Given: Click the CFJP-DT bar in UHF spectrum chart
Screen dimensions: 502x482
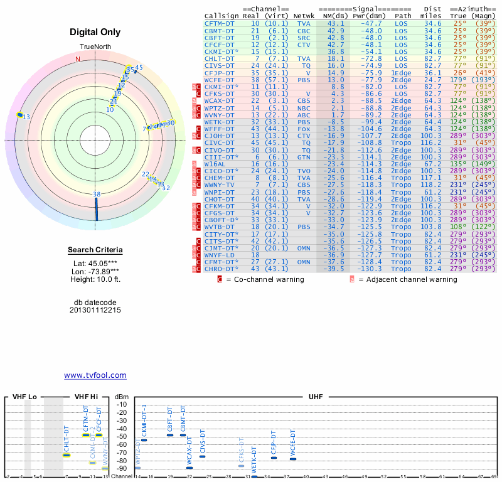Looking at the screenshot, I should coord(274,458).
